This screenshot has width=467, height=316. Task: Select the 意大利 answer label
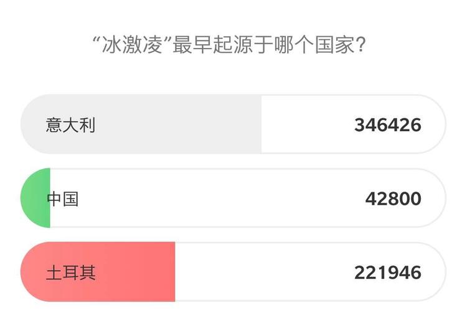(70, 125)
